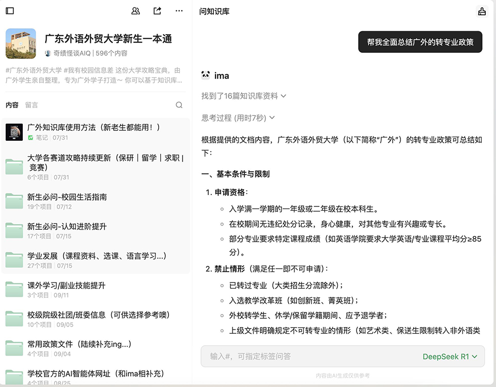Switch to the 留言 tab

coord(32,105)
